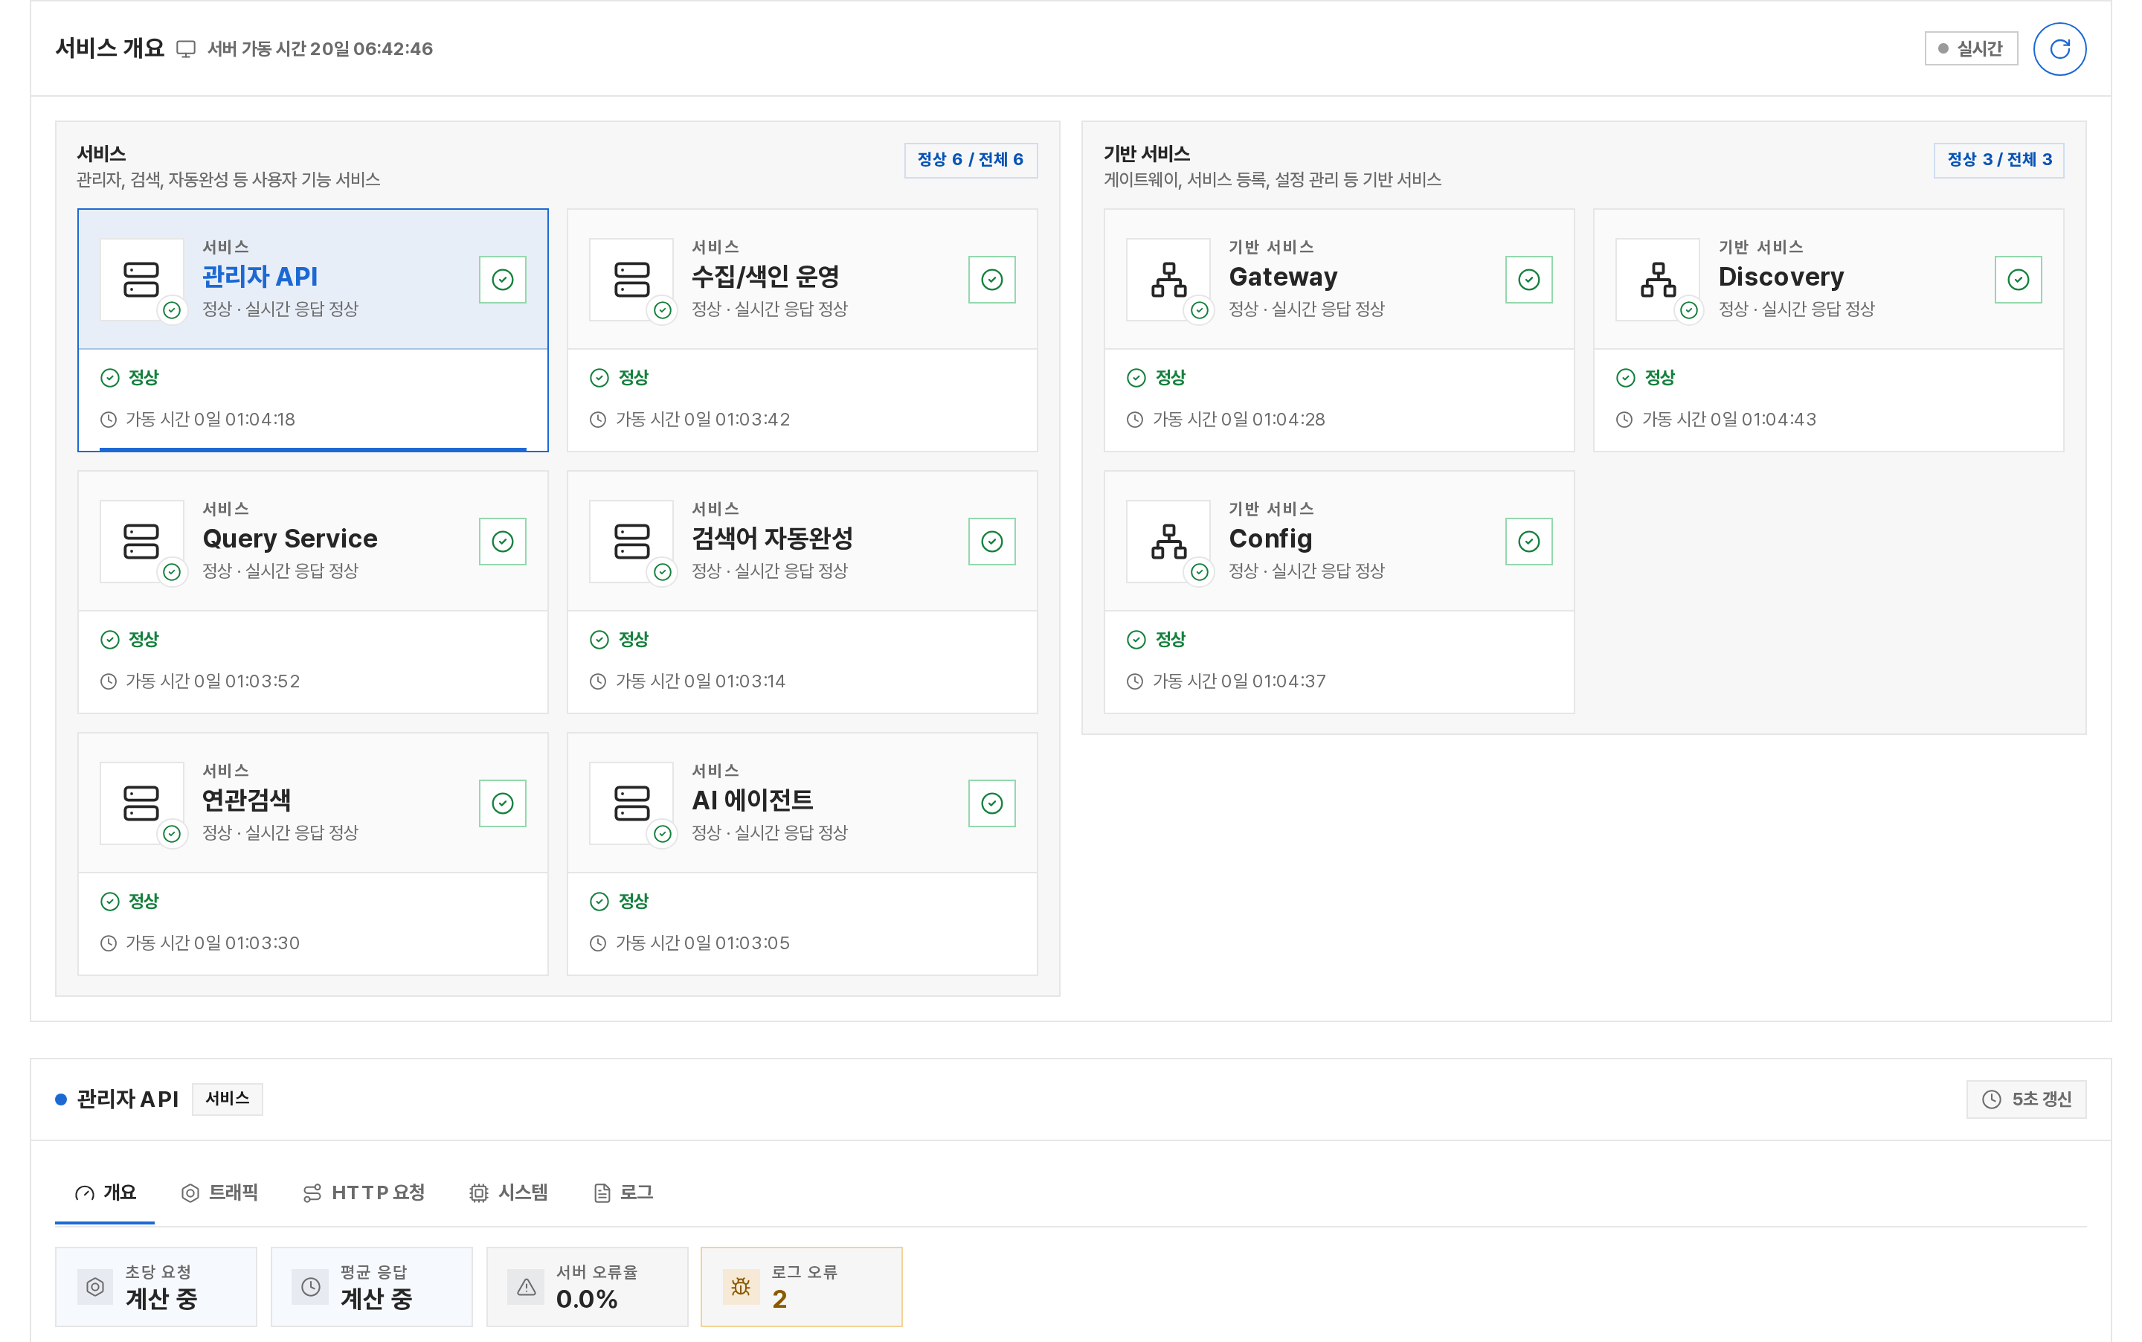Click the green check box on Config card
The height and width of the screenshot is (1342, 2142).
(1528, 542)
